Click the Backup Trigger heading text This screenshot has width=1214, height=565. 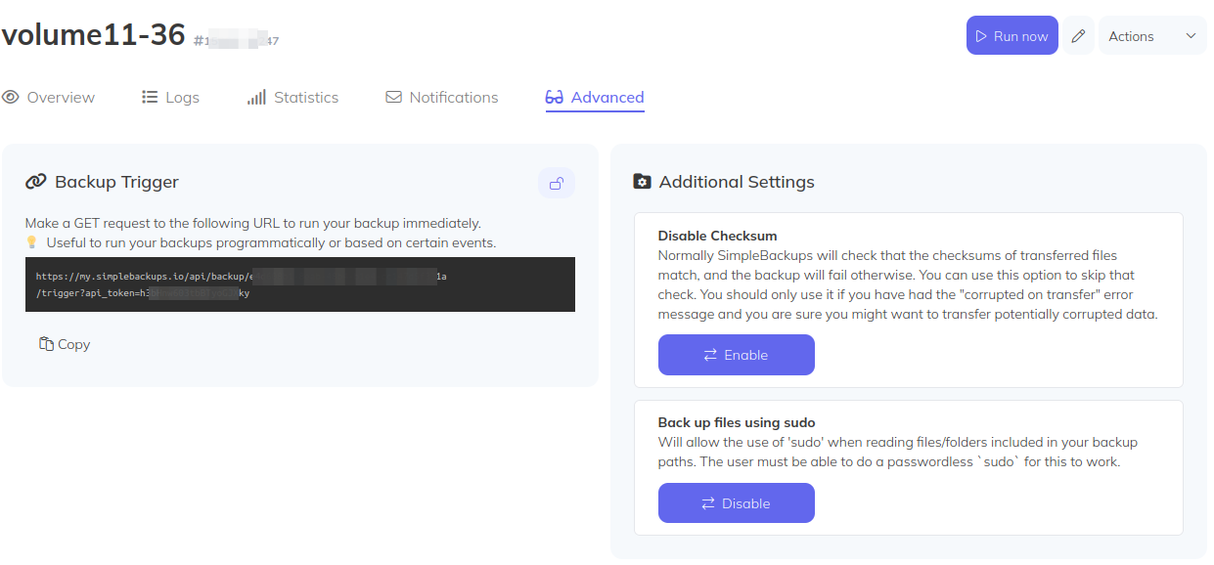coord(116,182)
